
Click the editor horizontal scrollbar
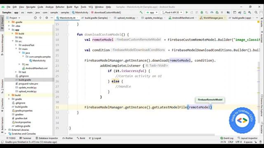coord(142,134)
